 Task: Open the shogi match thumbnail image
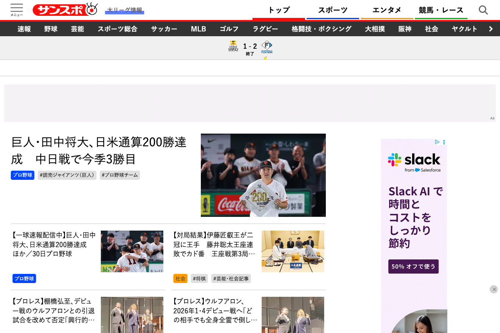pyautogui.click(x=292, y=251)
